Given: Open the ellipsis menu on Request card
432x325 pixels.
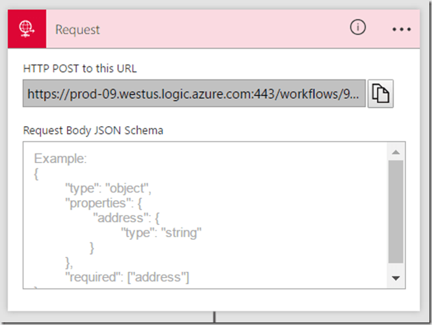Looking at the screenshot, I should [402, 30].
